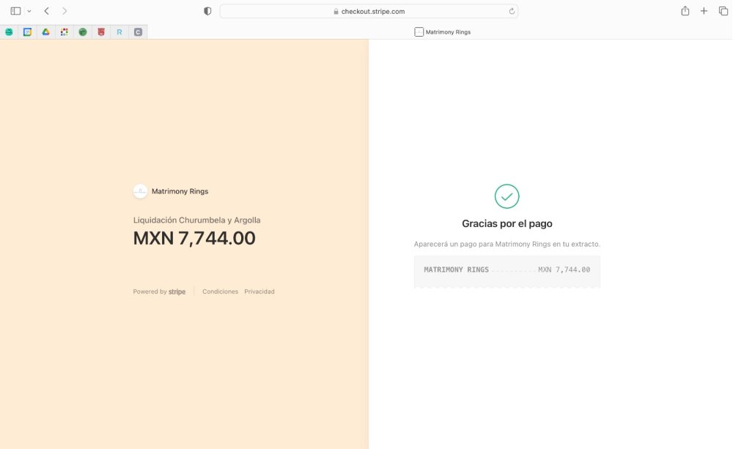Image resolution: width=733 pixels, height=449 pixels.
Task: Open the teal round pinned tab
Action: coord(9,31)
